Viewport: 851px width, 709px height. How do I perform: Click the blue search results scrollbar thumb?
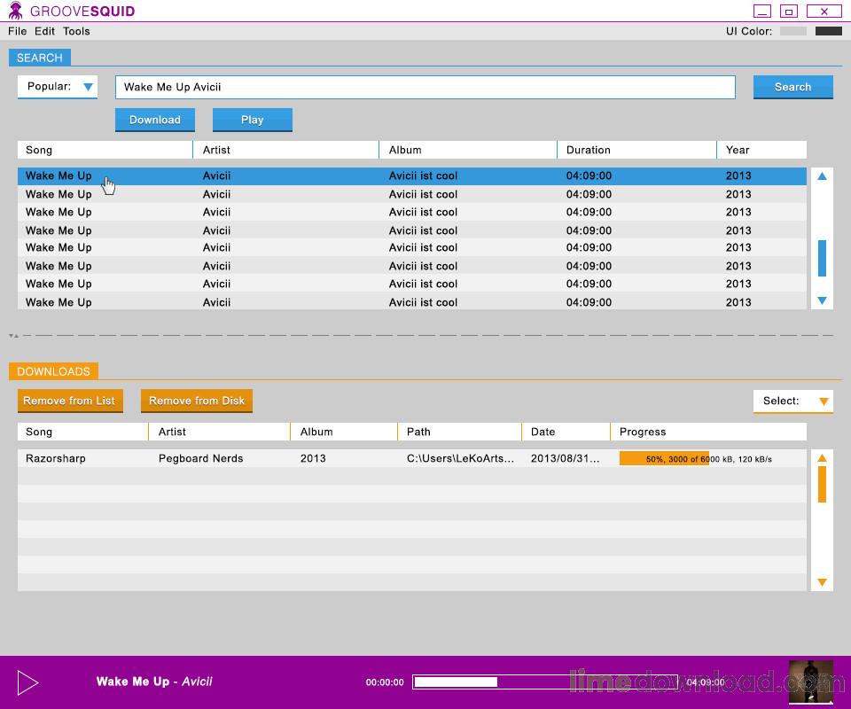click(x=822, y=258)
